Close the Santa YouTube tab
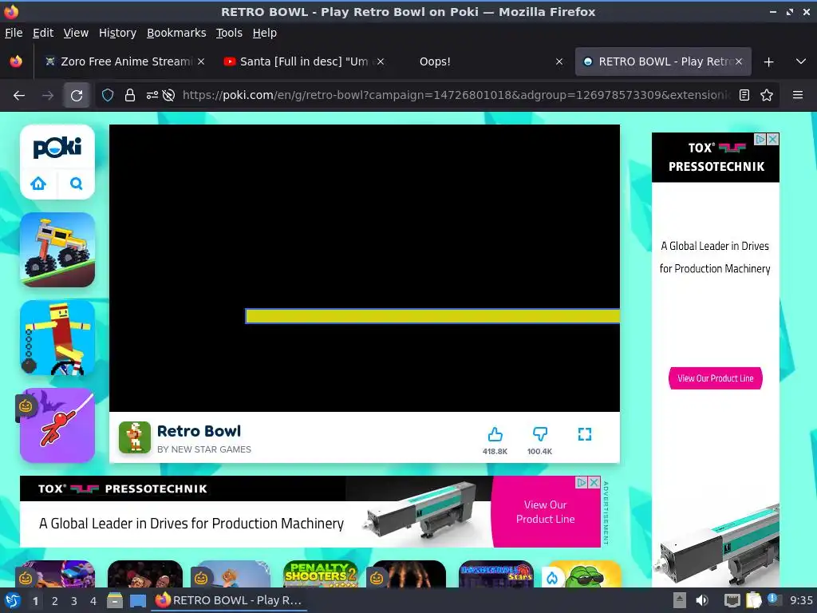 tap(381, 61)
